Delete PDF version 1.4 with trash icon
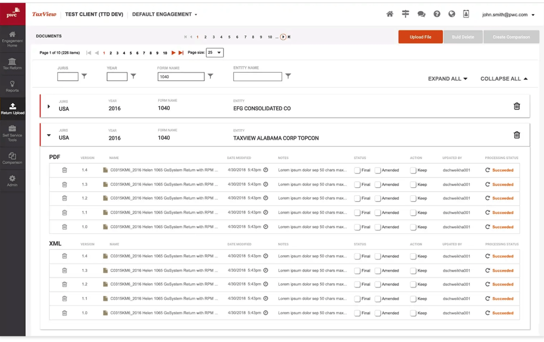544x342 pixels. pos(65,170)
